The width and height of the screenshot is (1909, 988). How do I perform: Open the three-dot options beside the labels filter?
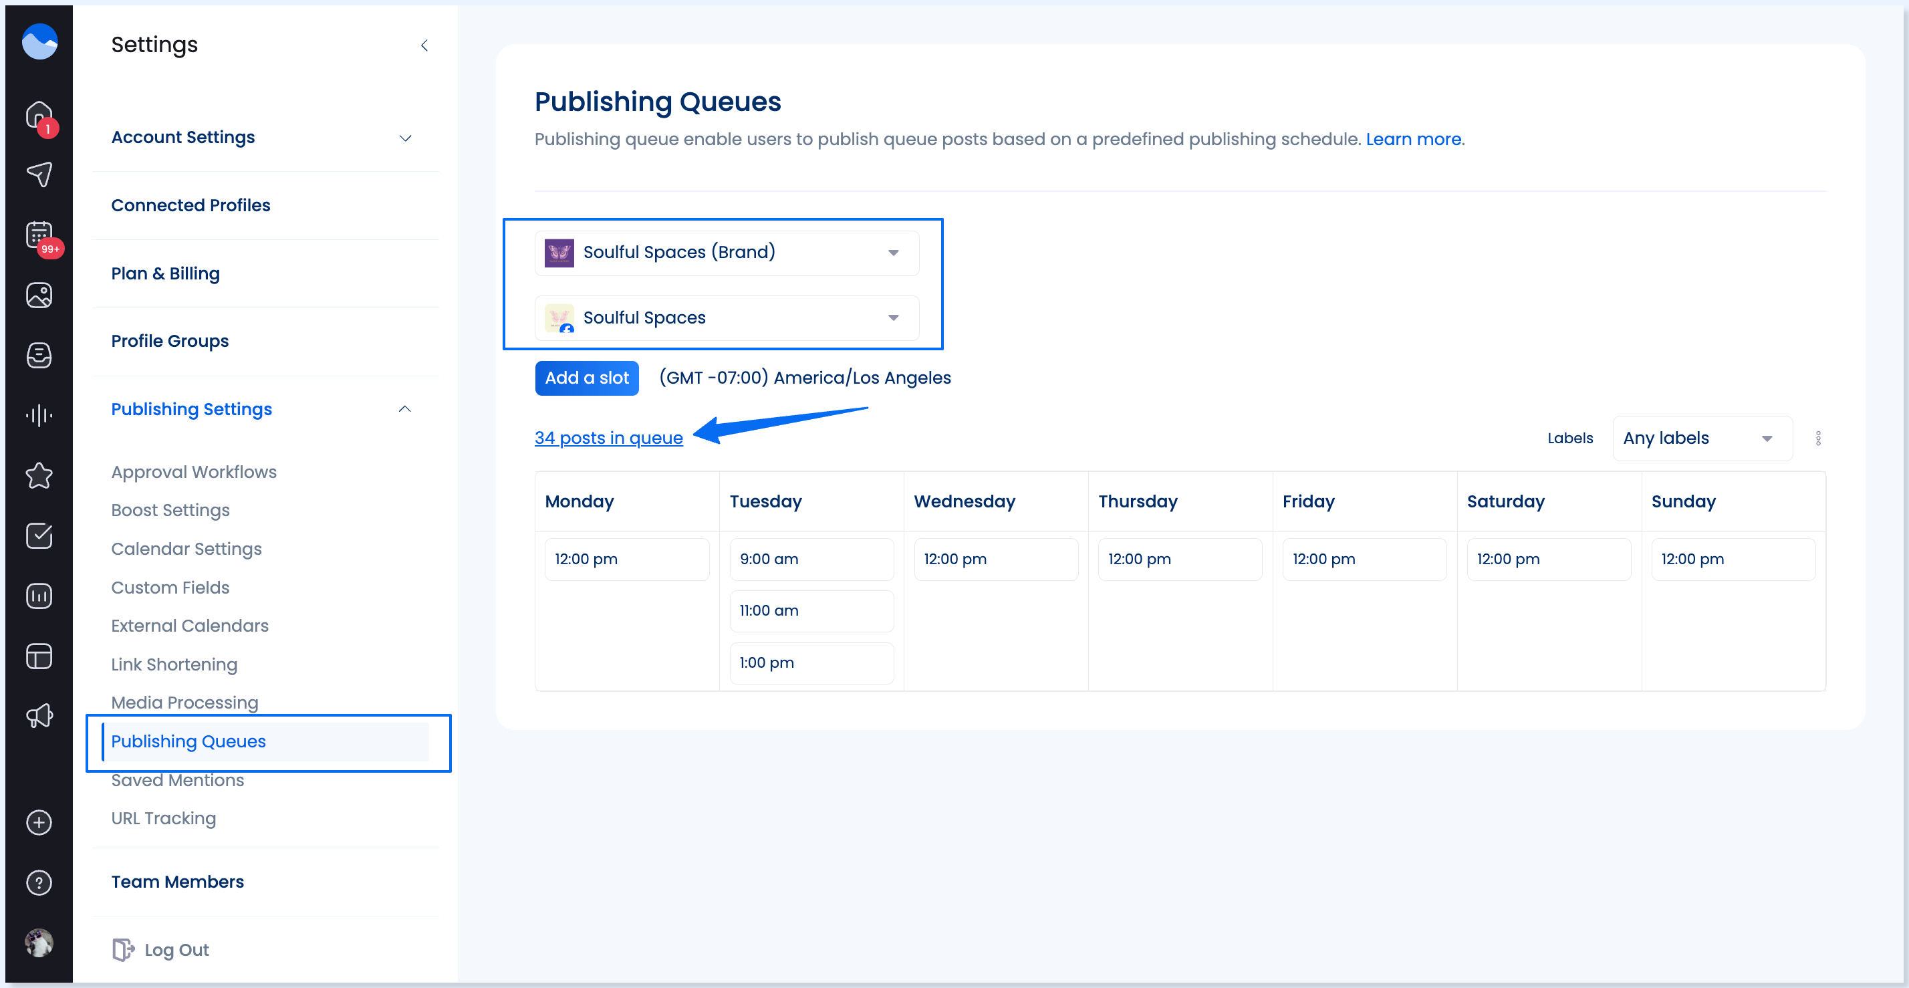(1818, 438)
